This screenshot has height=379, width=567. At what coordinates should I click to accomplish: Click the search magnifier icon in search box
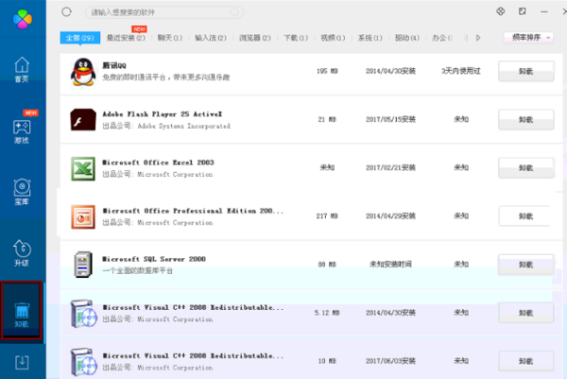tap(235, 12)
